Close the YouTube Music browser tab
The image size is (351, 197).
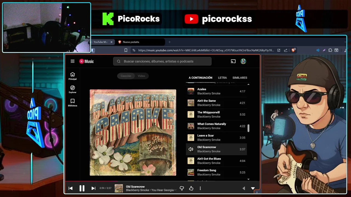111,42
